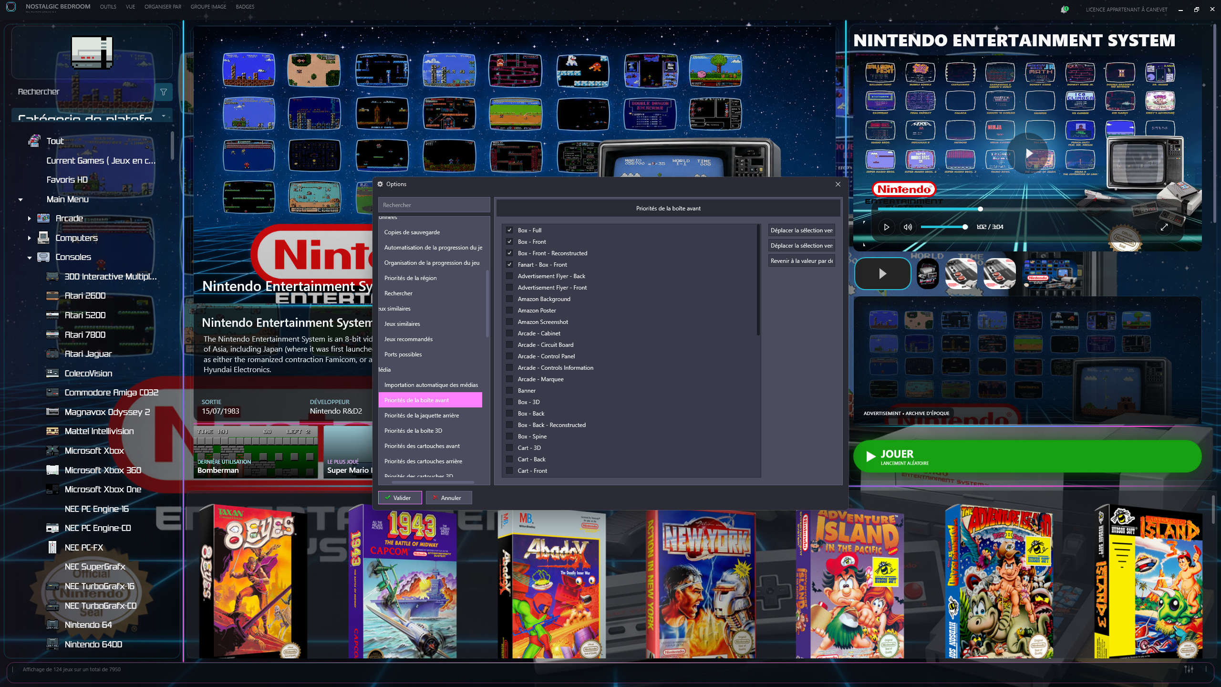
Task: Open the platform category dropdown in sidebar
Action: pos(92,116)
